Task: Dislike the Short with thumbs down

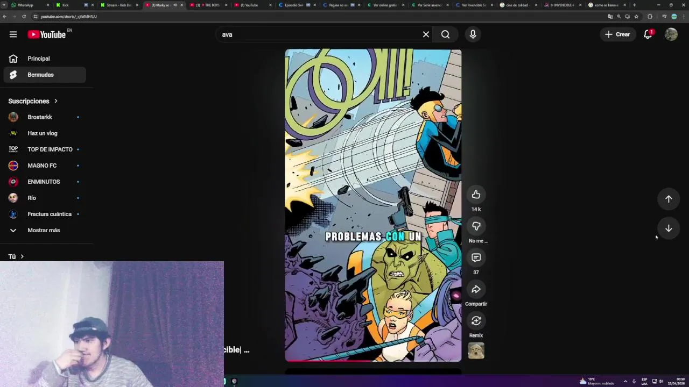Action: pyautogui.click(x=476, y=226)
